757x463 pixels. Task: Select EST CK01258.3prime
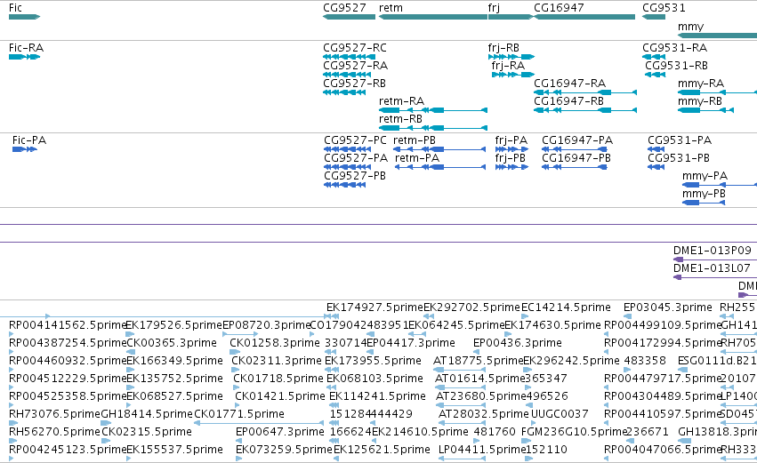(x=275, y=343)
